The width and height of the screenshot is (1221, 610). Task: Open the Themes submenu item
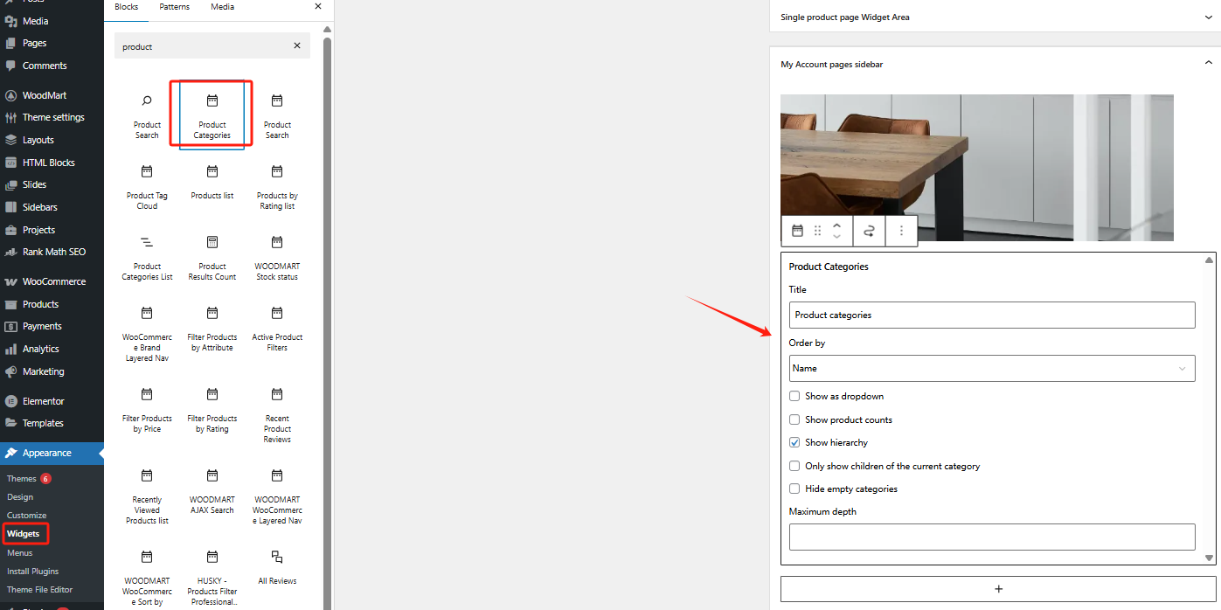[x=22, y=478]
